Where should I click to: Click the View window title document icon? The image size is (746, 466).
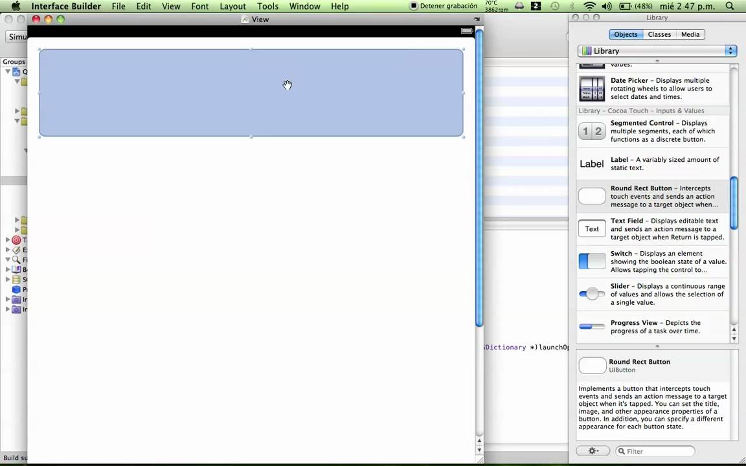click(245, 19)
